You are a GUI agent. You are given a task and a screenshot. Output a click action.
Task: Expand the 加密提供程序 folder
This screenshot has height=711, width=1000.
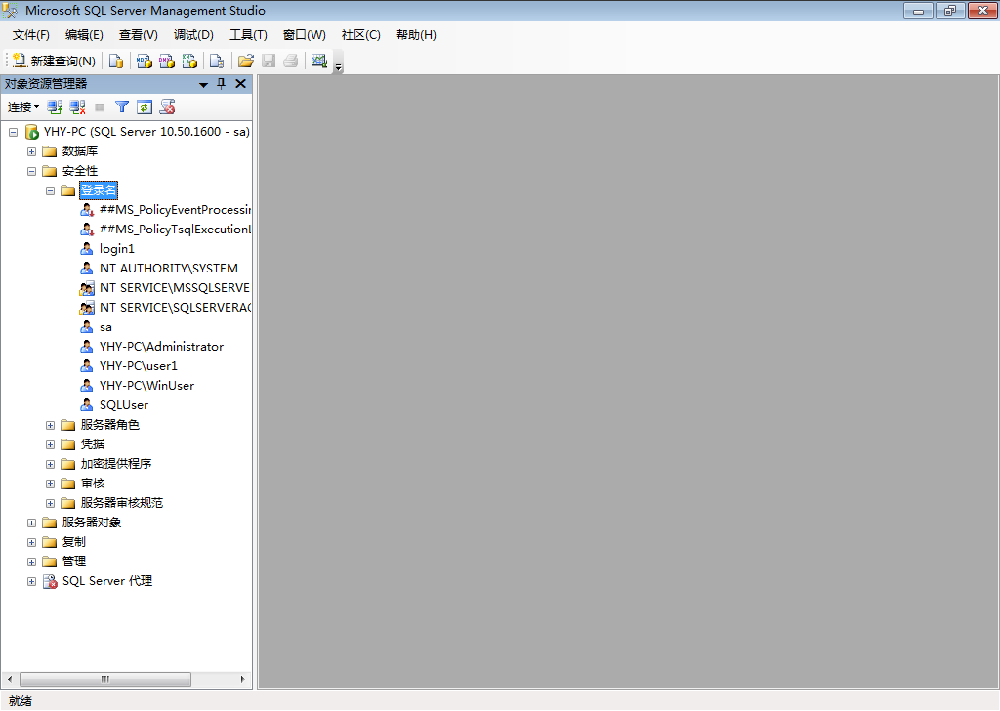(x=51, y=464)
